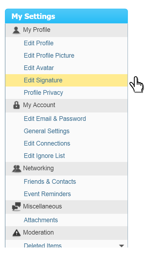
Task: Open Edit Ignore List
Action: click(x=44, y=156)
